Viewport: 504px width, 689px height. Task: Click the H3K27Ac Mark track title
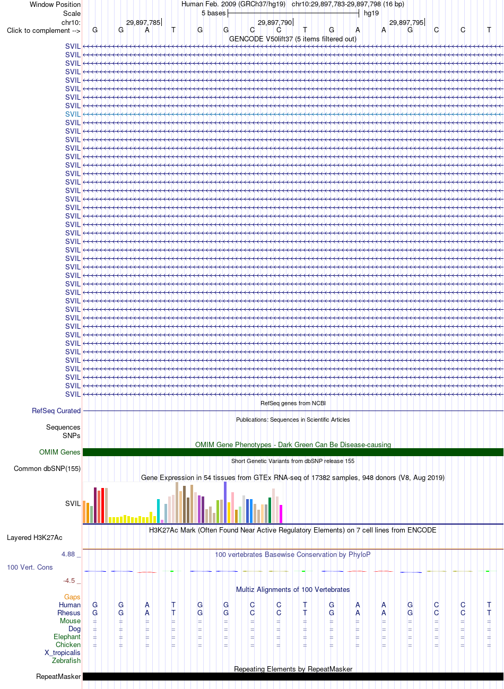point(293,530)
